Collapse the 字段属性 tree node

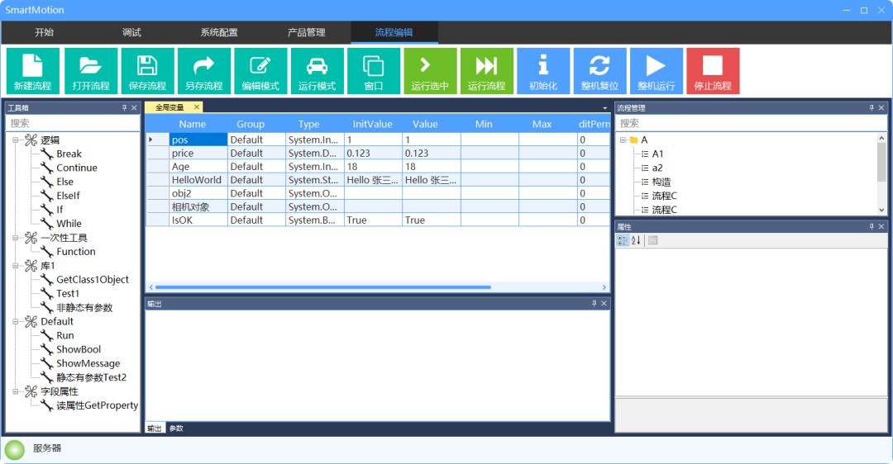point(16,391)
